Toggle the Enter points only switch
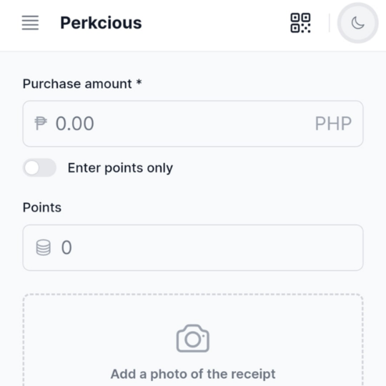This screenshot has height=386, width=386. click(39, 168)
